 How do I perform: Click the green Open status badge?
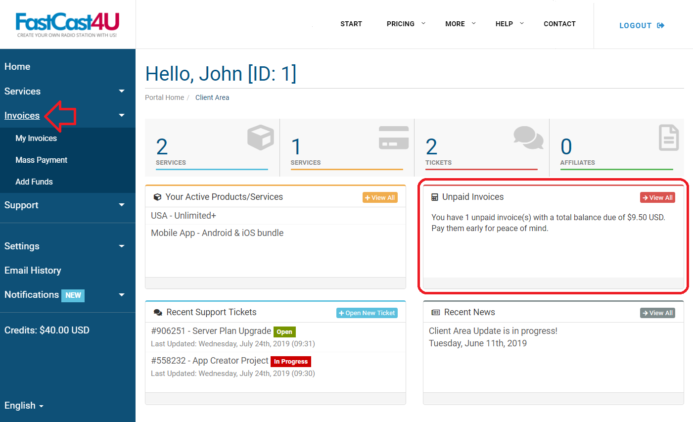click(284, 331)
